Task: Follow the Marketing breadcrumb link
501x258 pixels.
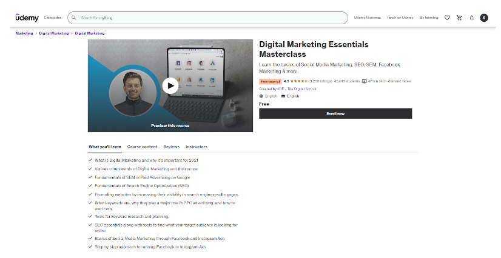Action: [24, 33]
